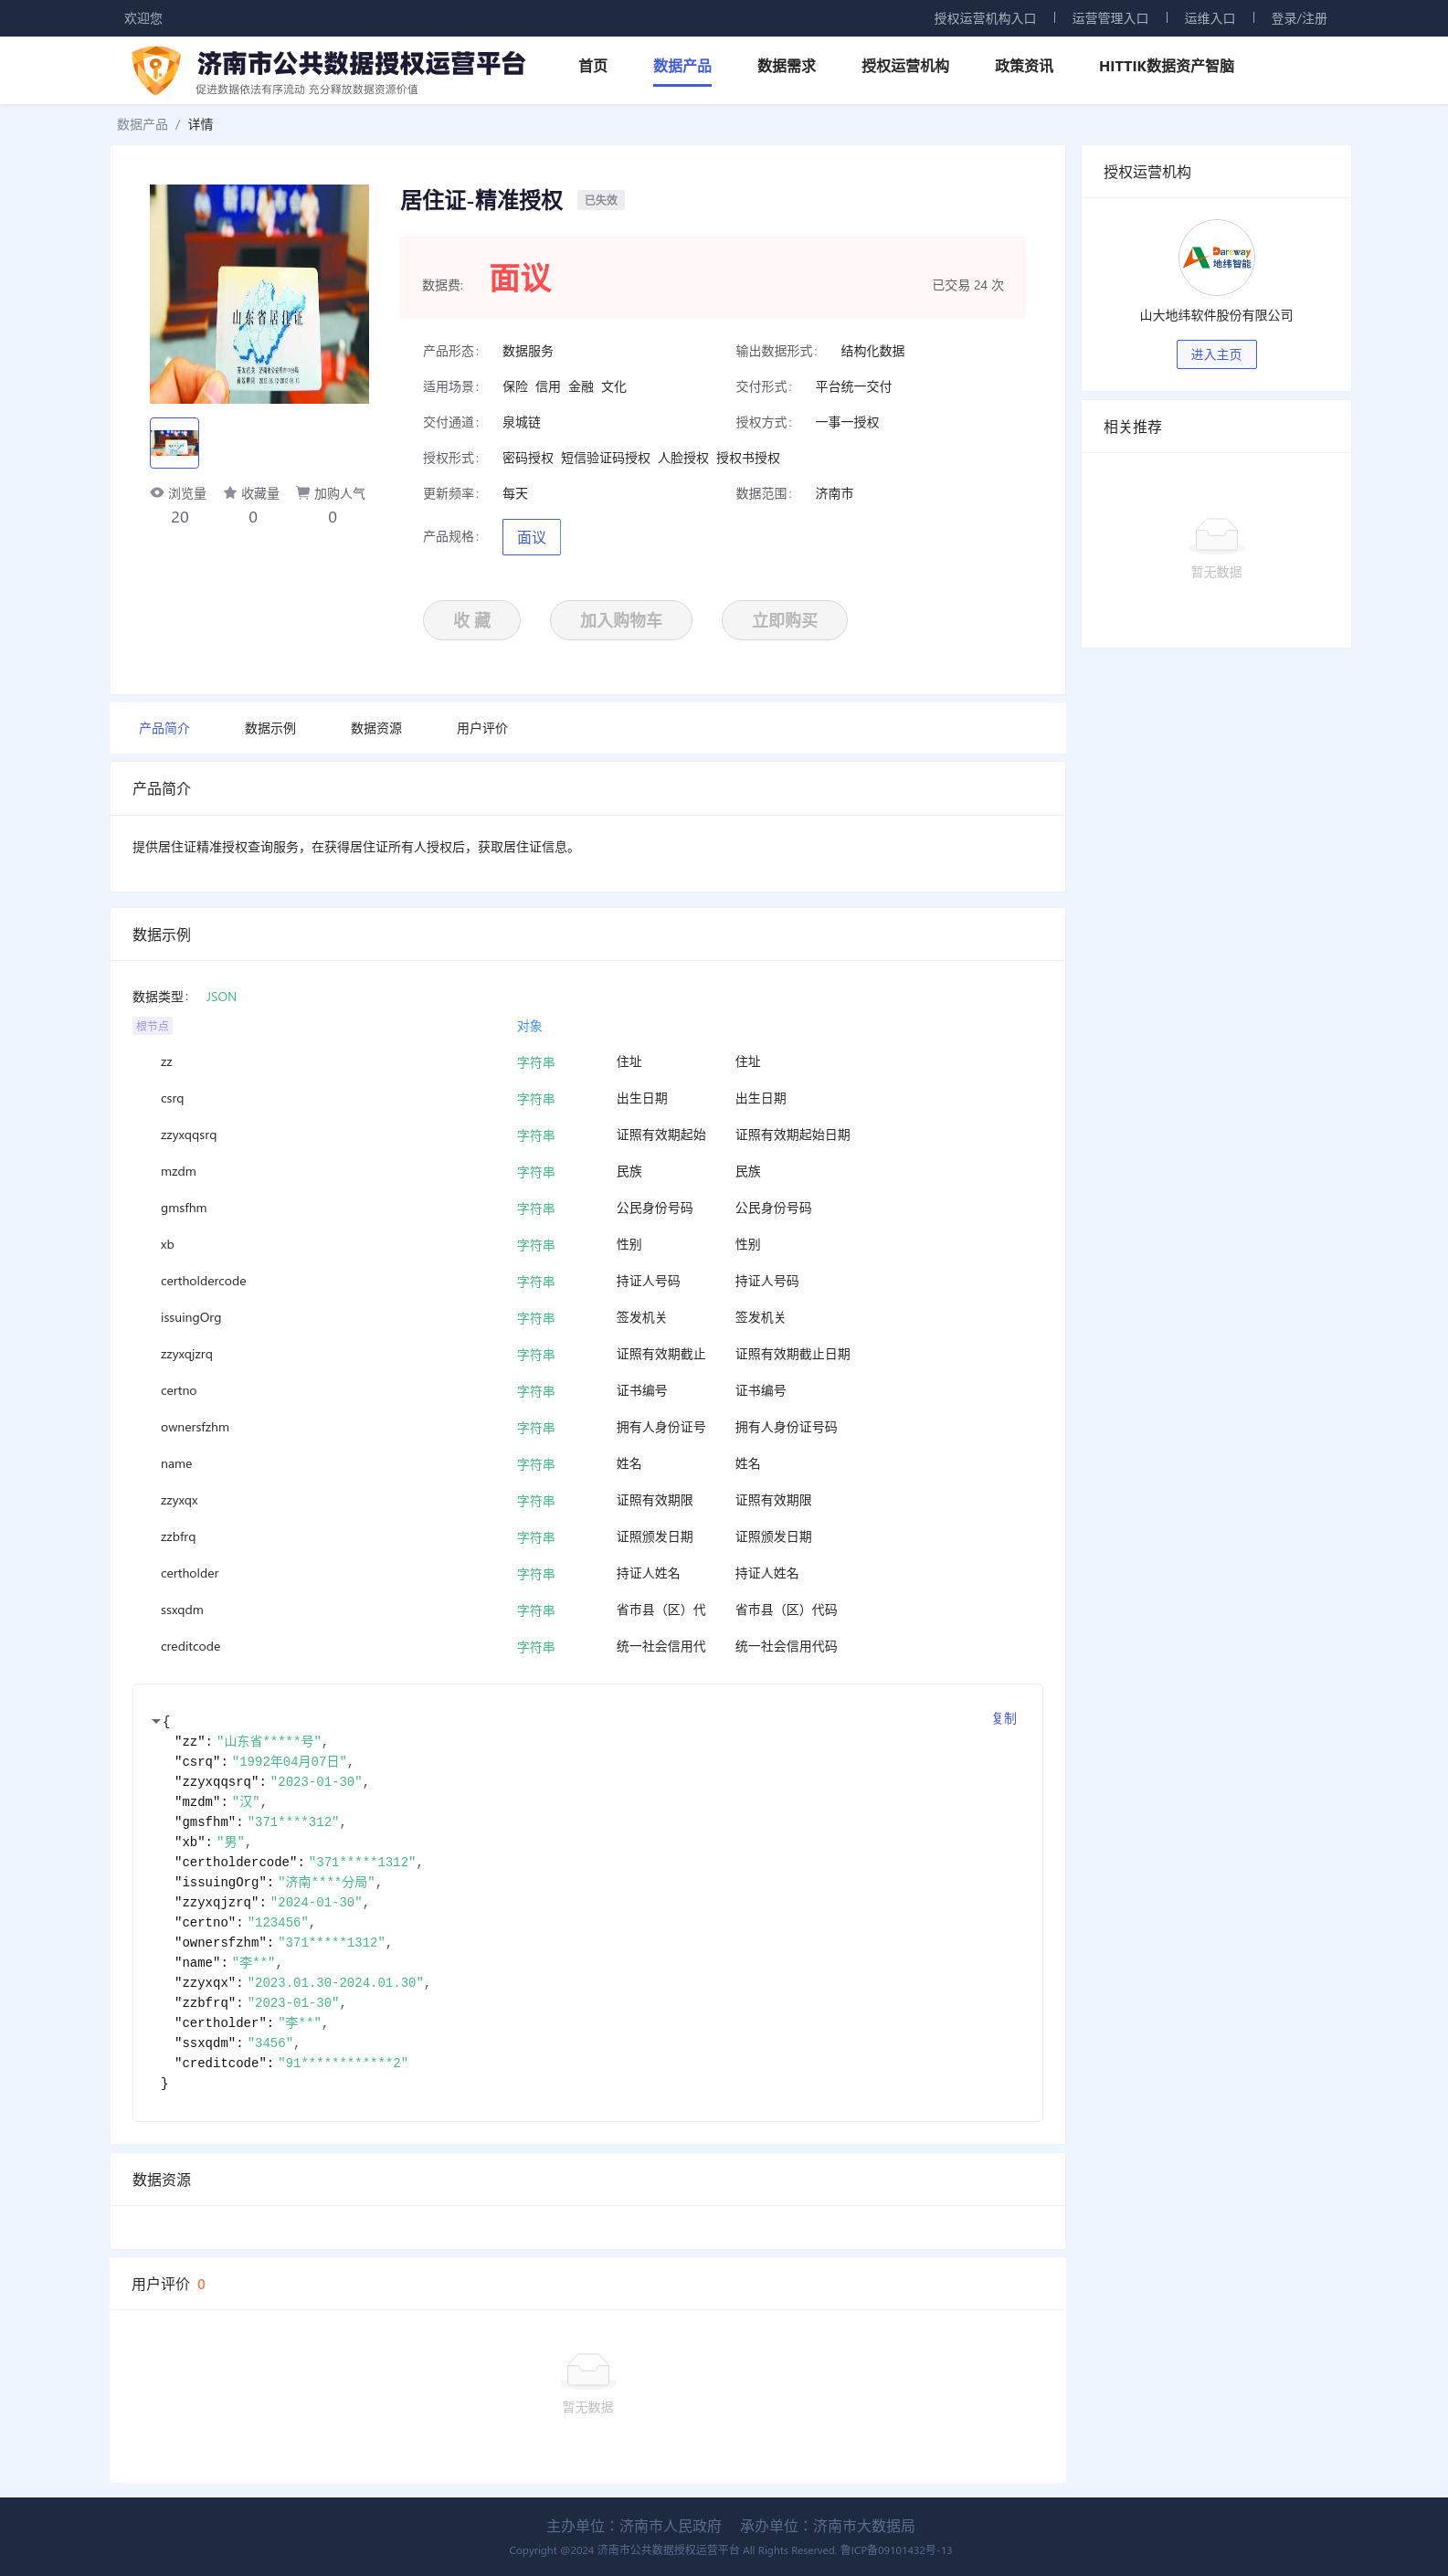Click the 浏览量 eye icon
Viewport: 1448px width, 2576px height.
coord(157,493)
